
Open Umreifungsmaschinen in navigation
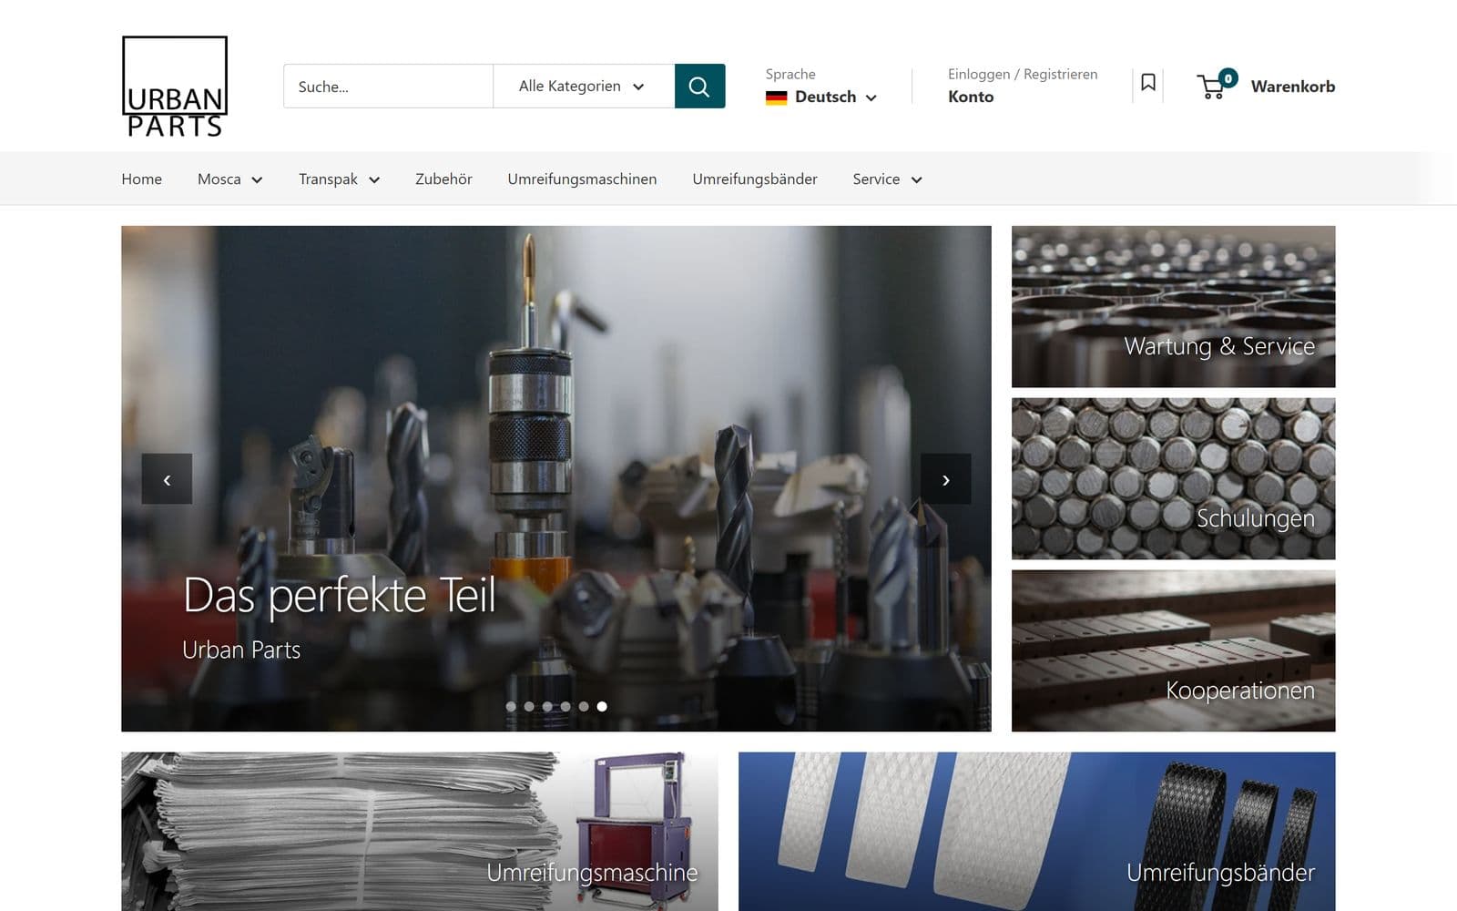coord(582,179)
